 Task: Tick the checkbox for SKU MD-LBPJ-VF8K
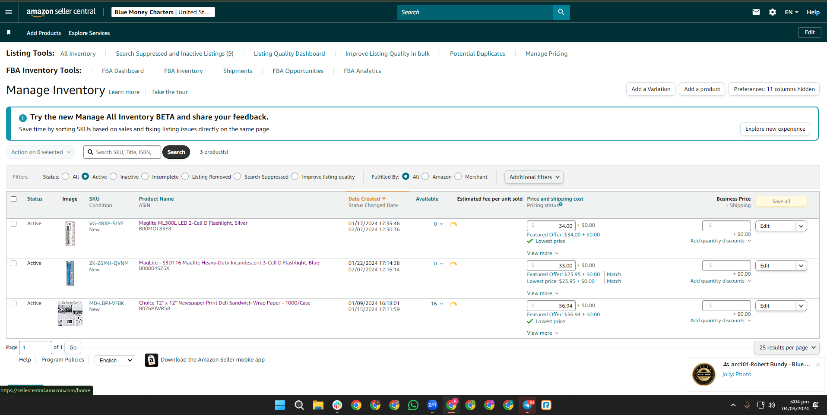tap(14, 303)
